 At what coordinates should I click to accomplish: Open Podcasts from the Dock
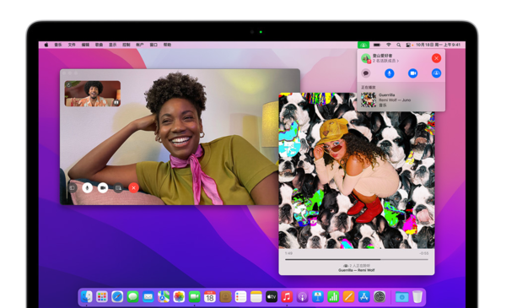pos(303,296)
